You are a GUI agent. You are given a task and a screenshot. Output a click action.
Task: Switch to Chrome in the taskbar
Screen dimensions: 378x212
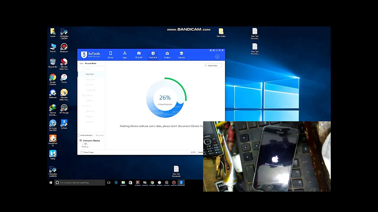click(x=152, y=183)
